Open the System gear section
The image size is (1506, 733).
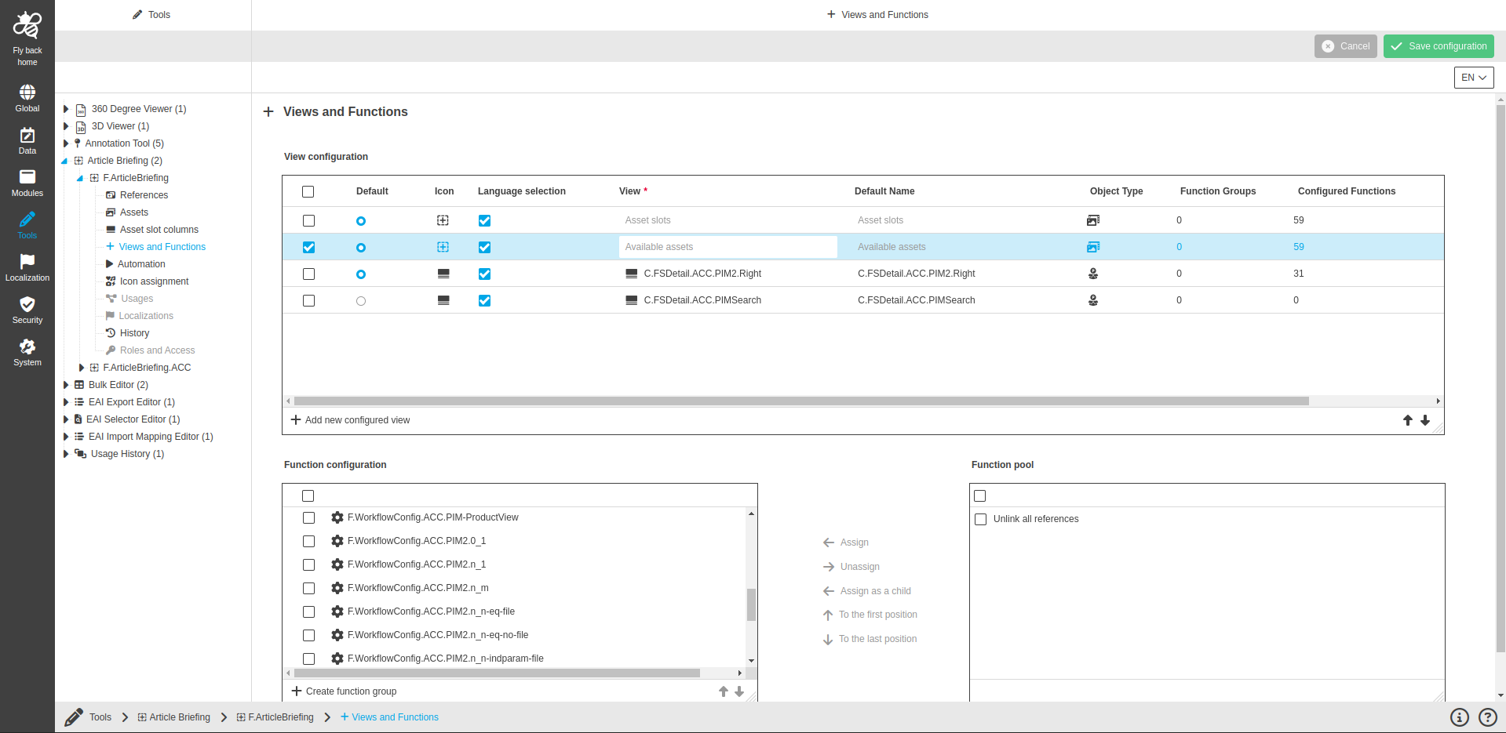27,351
